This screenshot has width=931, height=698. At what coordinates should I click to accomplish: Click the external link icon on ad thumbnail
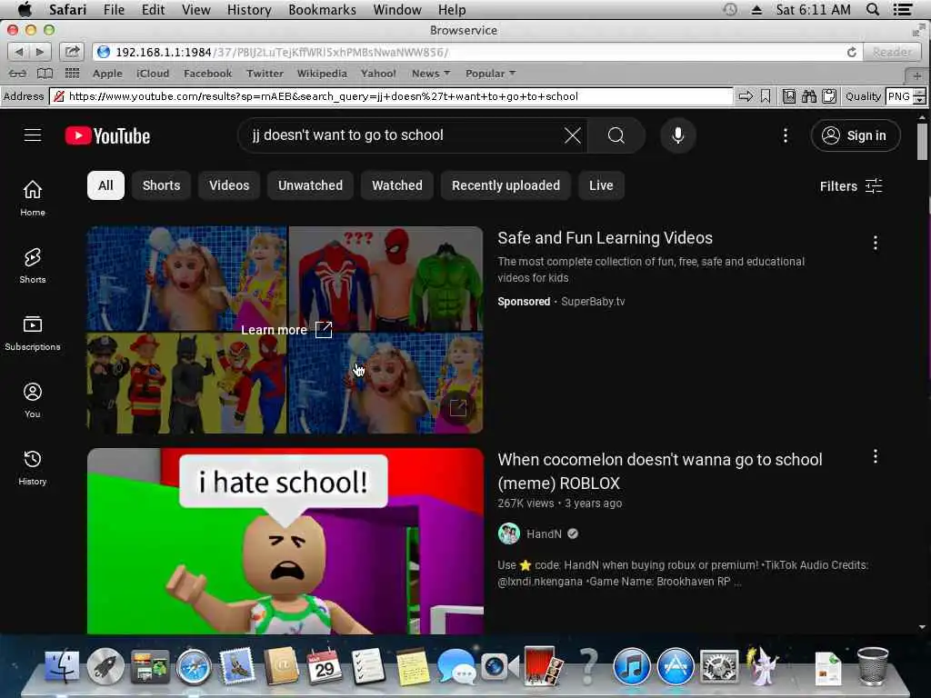(x=458, y=408)
